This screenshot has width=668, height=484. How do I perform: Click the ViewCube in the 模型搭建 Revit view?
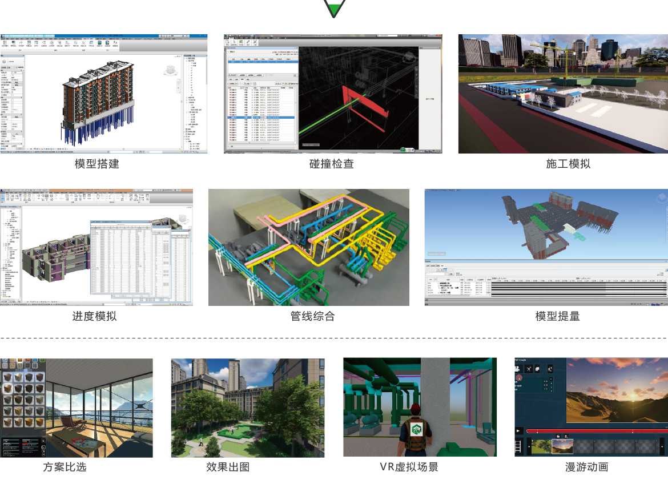[171, 70]
